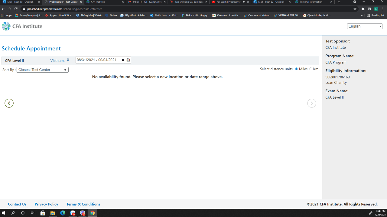Open the VIETNAM: TOP 10 bookmark
Image resolution: width=387 pixels, height=217 pixels.
(x=287, y=15)
